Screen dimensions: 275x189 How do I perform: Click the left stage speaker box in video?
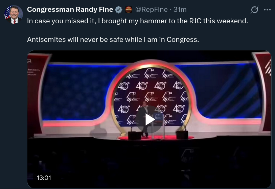coord(134,135)
